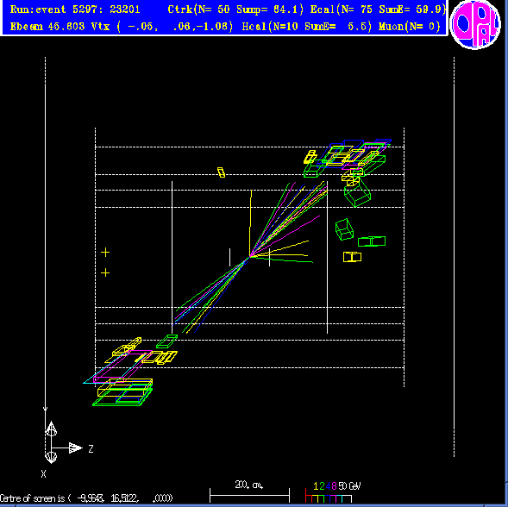
Task: Click the OPAL logo in the corner
Action: pyautogui.click(x=475, y=24)
